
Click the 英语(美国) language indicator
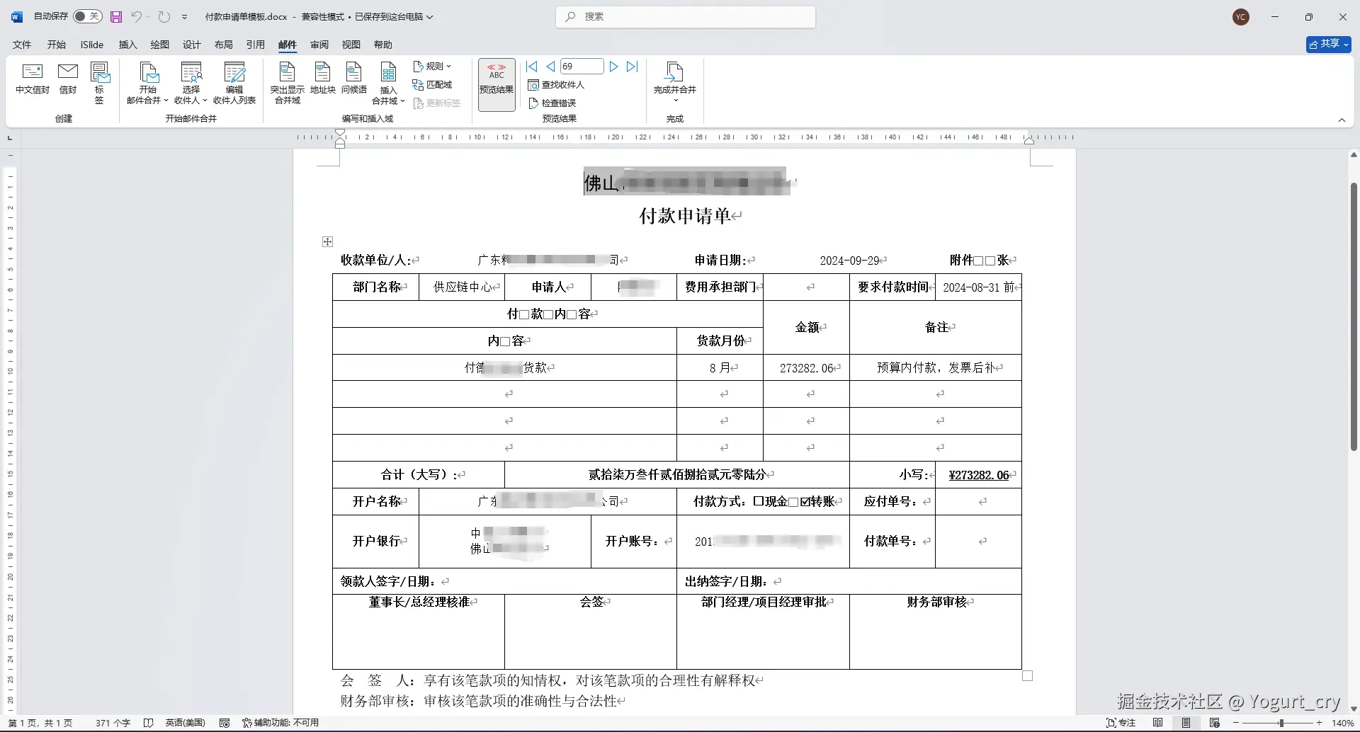coord(185,723)
